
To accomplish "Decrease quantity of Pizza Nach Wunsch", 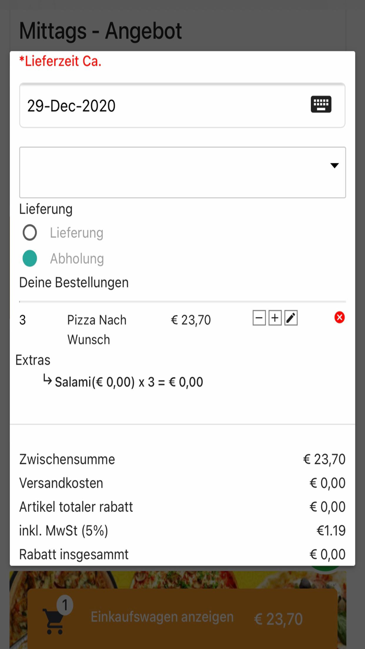I will [x=259, y=318].
